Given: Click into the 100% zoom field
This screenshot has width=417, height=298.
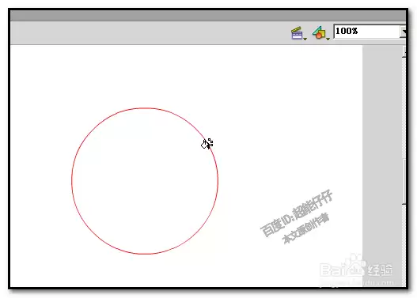Looking at the screenshot, I should (366, 32).
